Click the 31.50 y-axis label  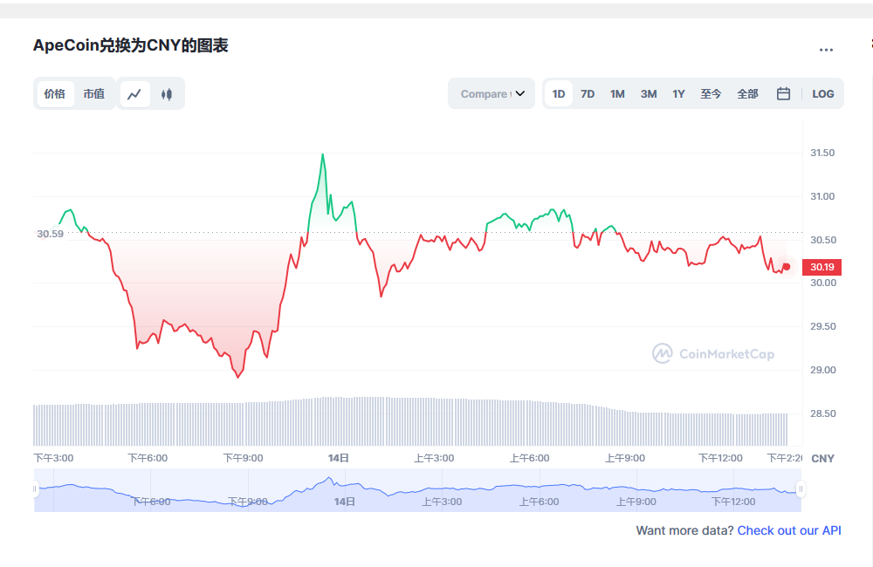822,153
